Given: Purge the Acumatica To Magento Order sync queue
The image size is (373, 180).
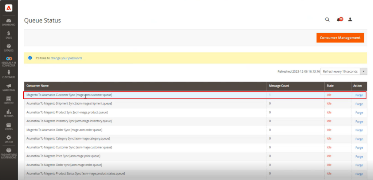Looking at the screenshot, I should [x=359, y=165].
